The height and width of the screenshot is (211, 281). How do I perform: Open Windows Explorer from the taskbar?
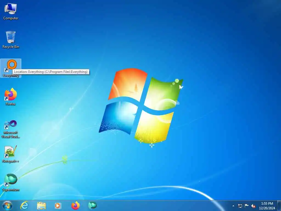coord(41,206)
